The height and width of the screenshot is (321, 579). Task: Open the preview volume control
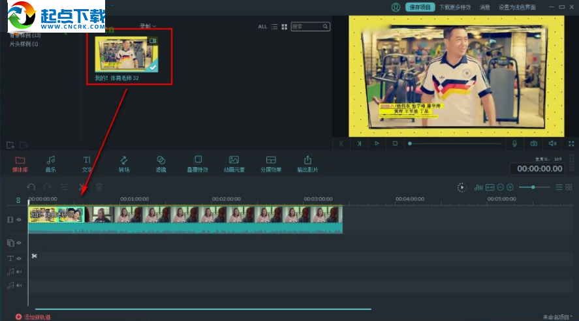pos(552,144)
